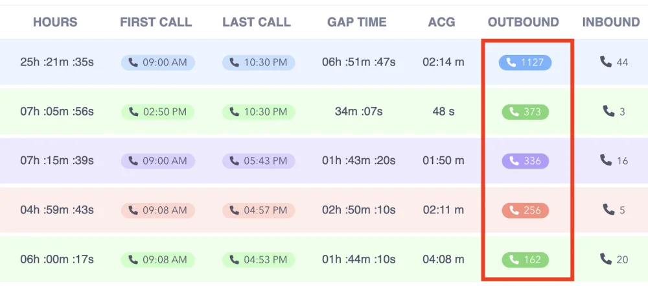The height and width of the screenshot is (286, 648).
Task: Sort by the OUTBOUND column header
Action: (523, 22)
